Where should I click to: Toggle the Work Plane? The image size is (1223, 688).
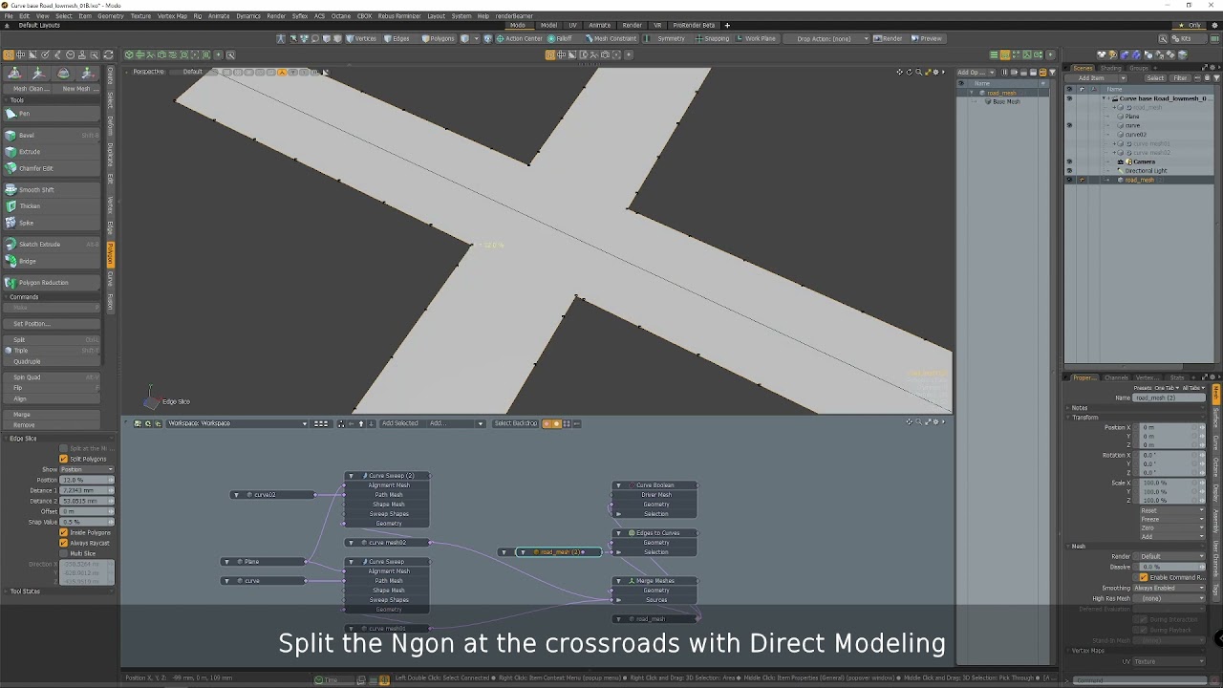(x=757, y=38)
